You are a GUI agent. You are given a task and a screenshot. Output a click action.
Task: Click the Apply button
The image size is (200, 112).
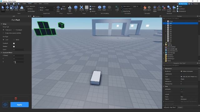[x=19, y=105]
